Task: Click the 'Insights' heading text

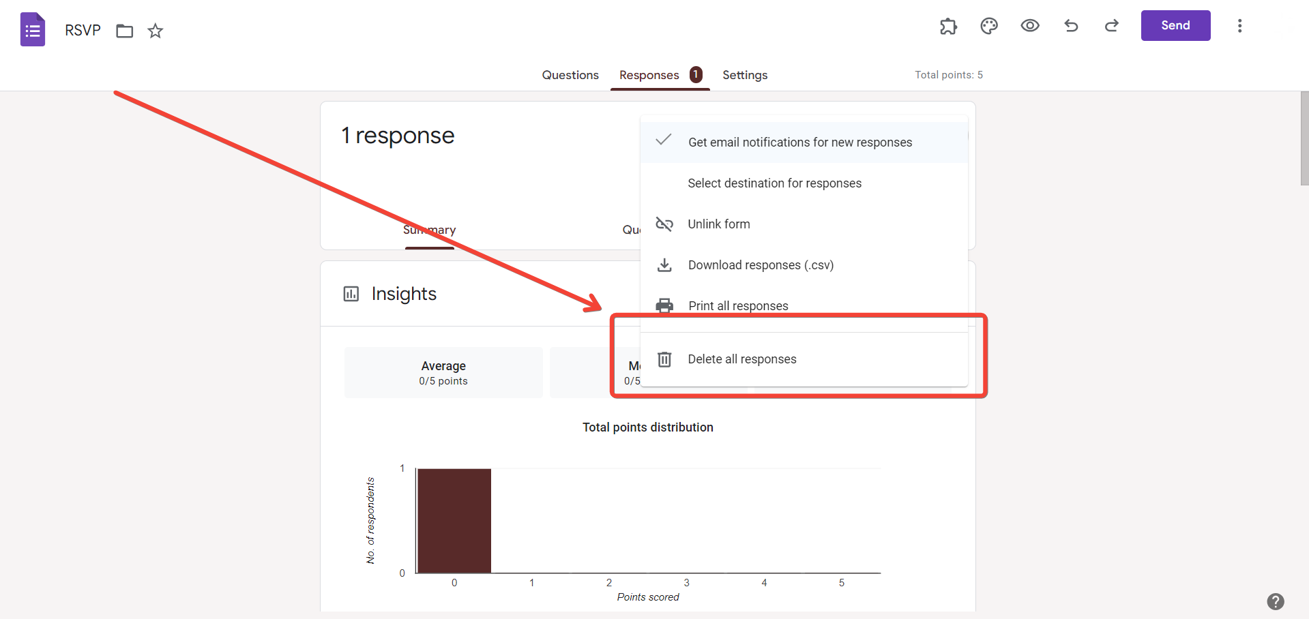Action: [404, 294]
